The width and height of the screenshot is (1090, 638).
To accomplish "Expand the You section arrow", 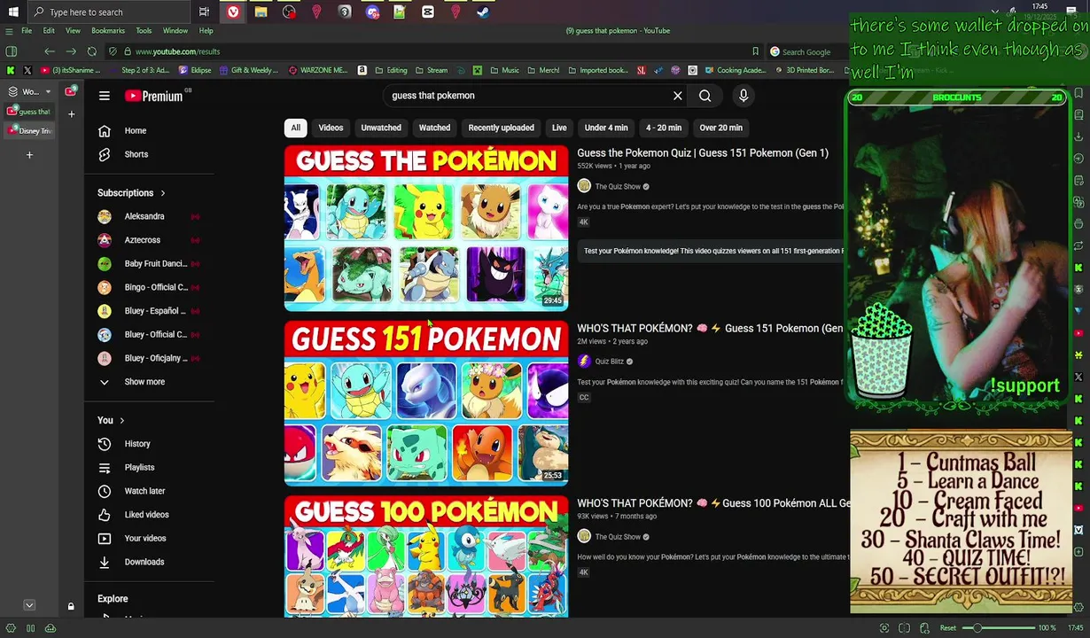I will click(x=121, y=420).
